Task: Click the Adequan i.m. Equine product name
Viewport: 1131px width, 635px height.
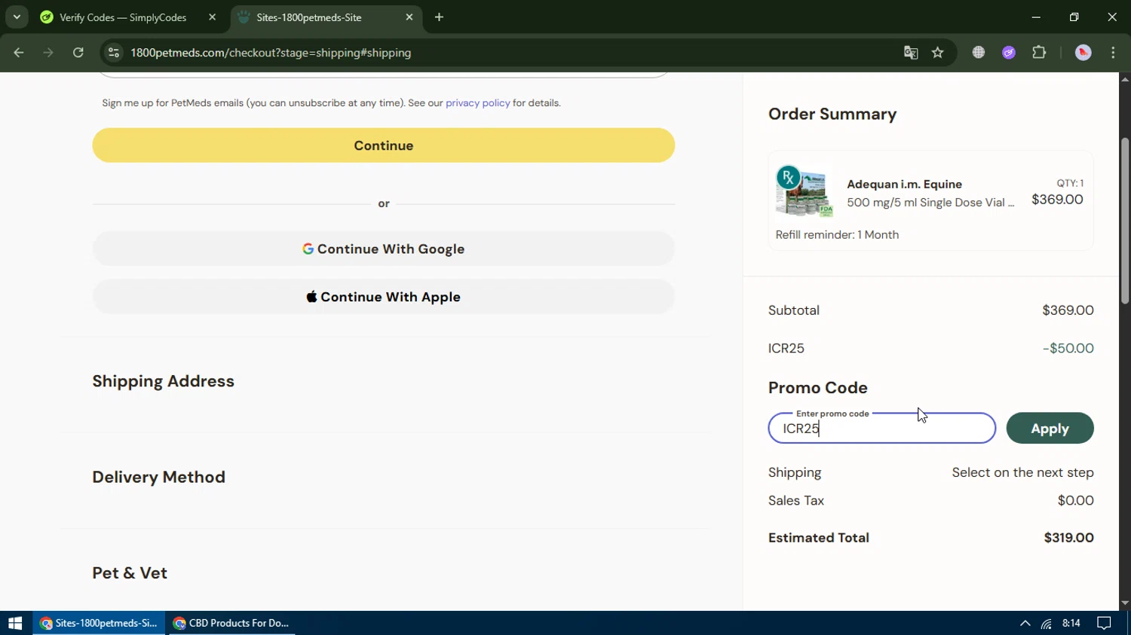Action: 904,185
